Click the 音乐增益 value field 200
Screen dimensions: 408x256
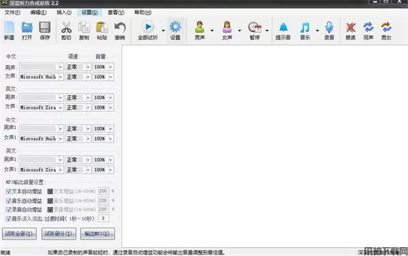pyautogui.click(x=103, y=200)
